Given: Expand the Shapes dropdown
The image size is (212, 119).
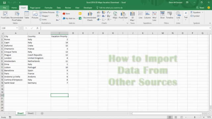Looking at the screenshot, I should point(49,16).
